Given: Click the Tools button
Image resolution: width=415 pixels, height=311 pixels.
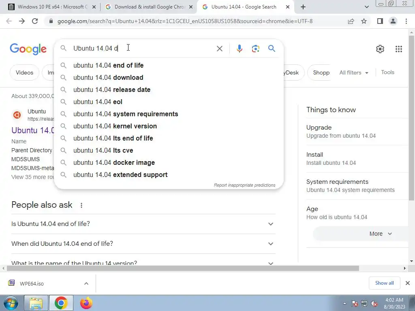Looking at the screenshot, I should [x=387, y=72].
